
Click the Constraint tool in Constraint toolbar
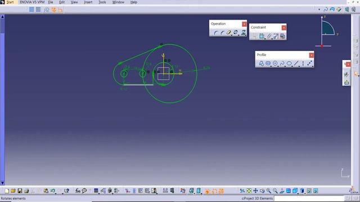coord(262,36)
